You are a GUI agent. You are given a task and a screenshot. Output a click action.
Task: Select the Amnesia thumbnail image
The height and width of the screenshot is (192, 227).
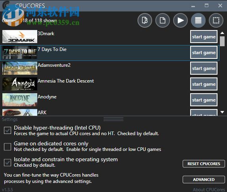pyautogui.click(x=20, y=84)
